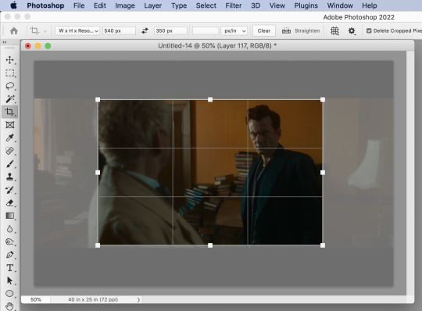
Task: Open the Apple menu
Action: point(13,5)
